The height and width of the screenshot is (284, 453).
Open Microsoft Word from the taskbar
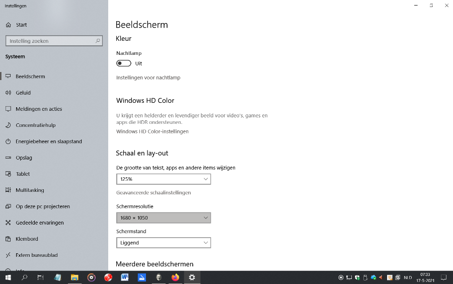coord(125,277)
